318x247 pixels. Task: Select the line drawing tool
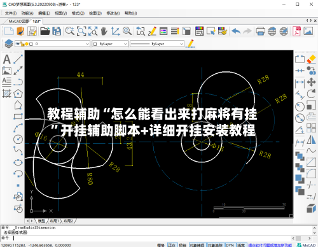pos(18,59)
